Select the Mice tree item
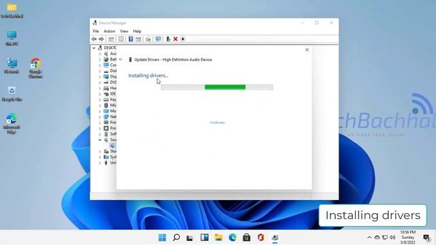Screen dimensions: 436x245 click(x=110, y=105)
